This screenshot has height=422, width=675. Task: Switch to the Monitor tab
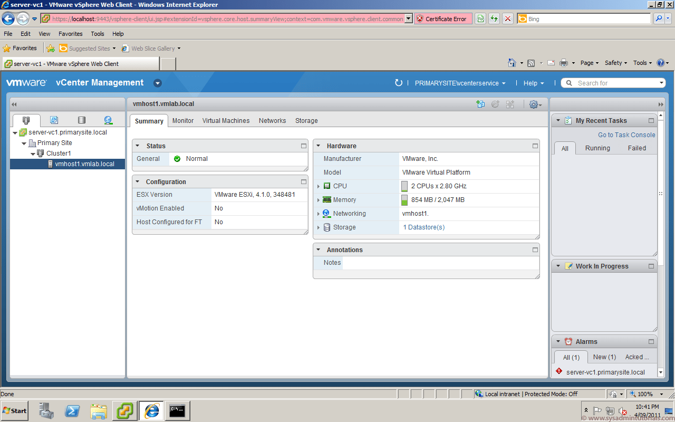coord(182,121)
